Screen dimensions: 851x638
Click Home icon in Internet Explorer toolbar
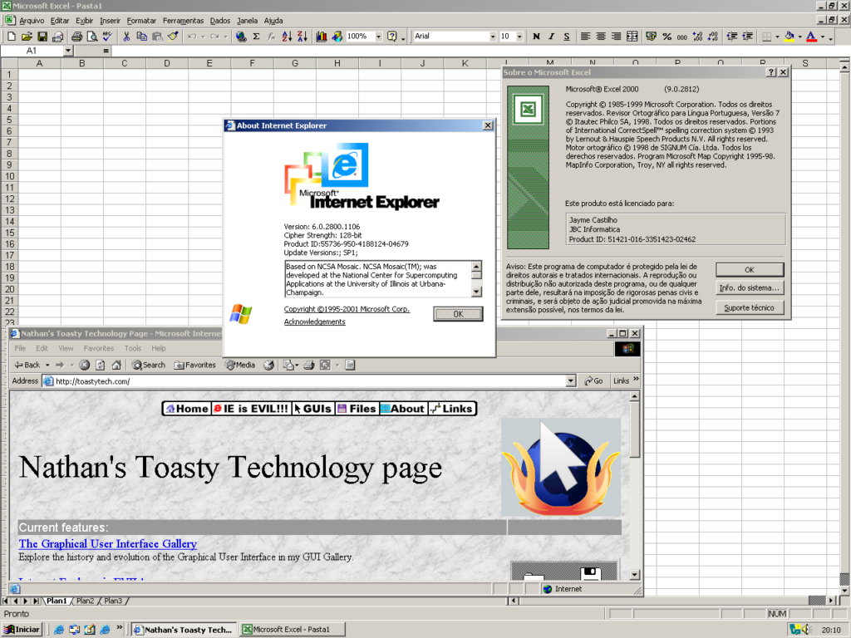click(x=116, y=365)
